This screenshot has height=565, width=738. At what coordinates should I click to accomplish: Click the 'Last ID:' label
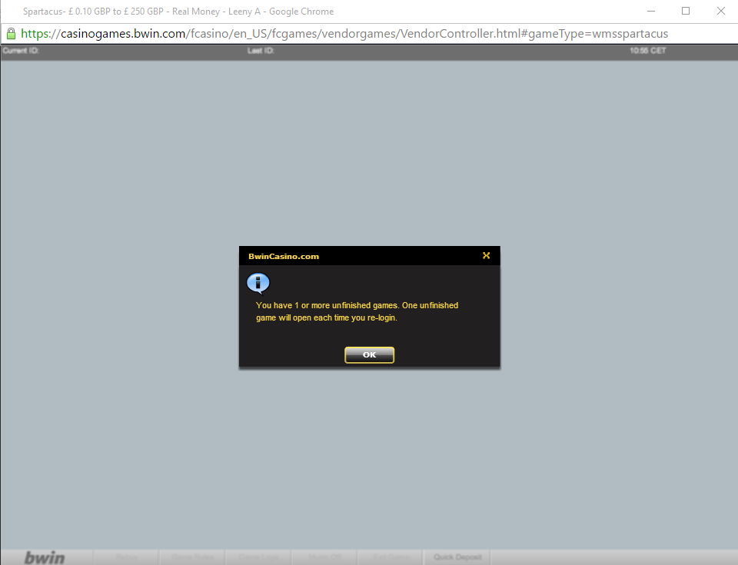[x=261, y=51]
